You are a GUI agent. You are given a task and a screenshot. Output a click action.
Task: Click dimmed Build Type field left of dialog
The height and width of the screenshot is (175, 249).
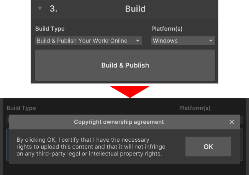(x=7, y=119)
